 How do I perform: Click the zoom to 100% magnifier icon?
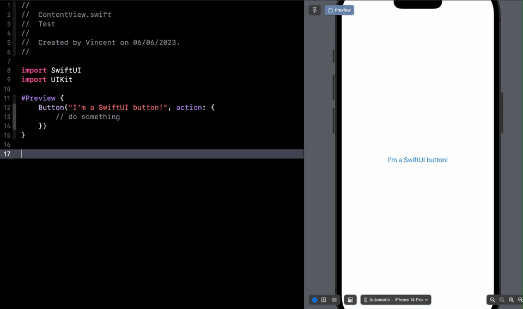(502, 300)
